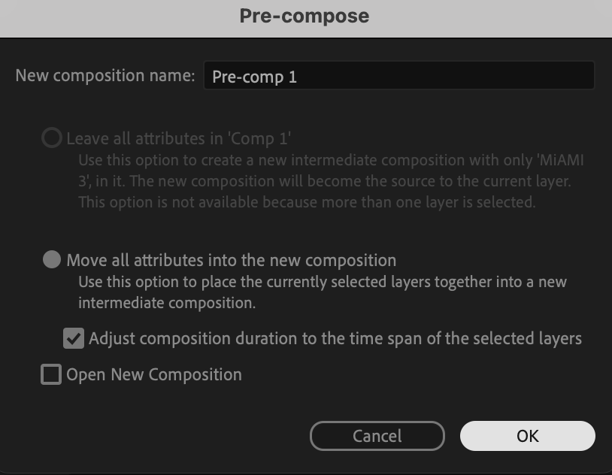Uncheck the Adjust composition duration checkbox

[x=74, y=338]
